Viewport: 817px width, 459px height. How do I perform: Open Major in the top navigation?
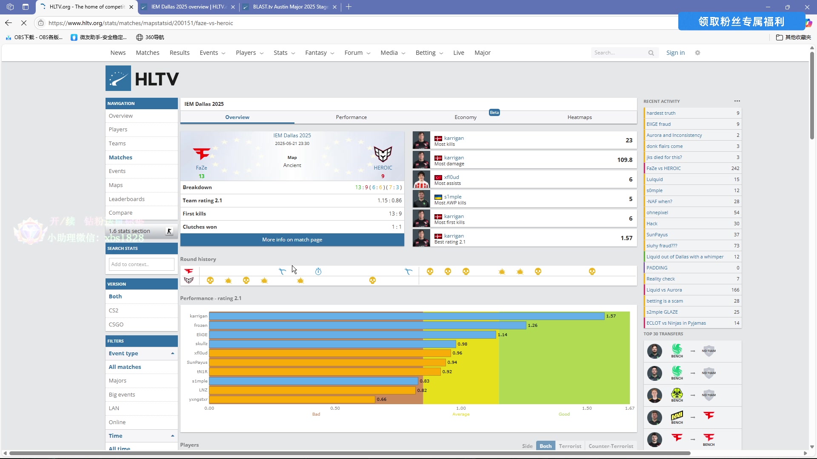point(483,53)
